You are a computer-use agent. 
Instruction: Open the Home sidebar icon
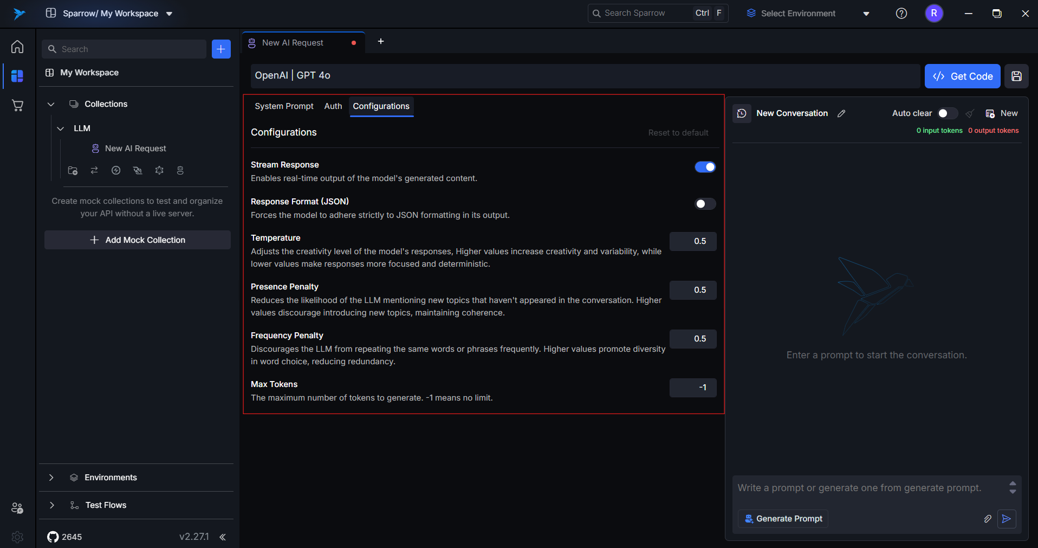pos(17,47)
